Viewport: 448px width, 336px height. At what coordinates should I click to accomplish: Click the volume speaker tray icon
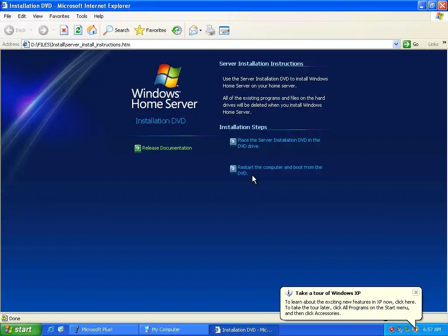point(399,330)
